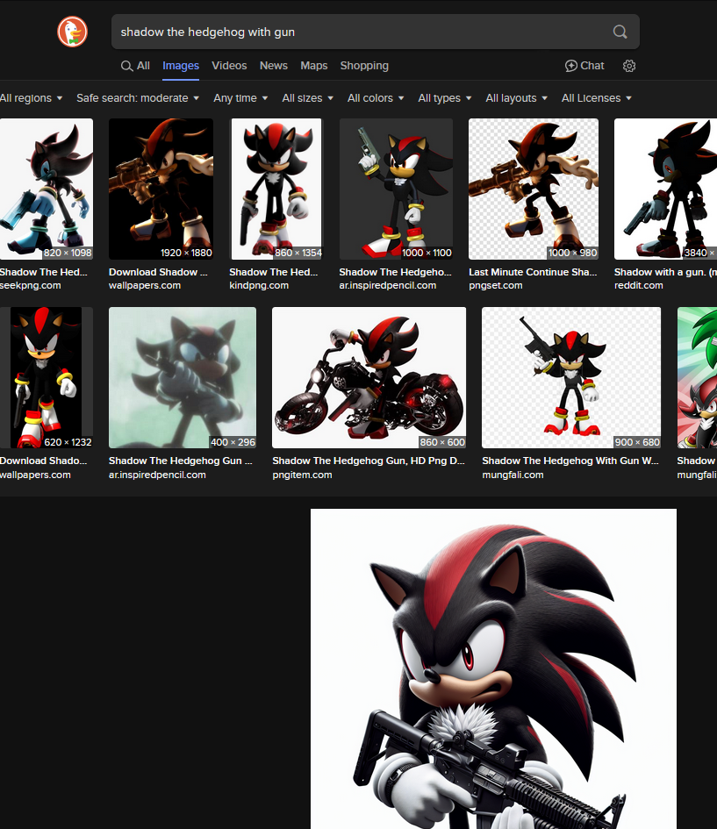Click the pngset.com source link
This screenshot has height=829, width=717.
496,285
